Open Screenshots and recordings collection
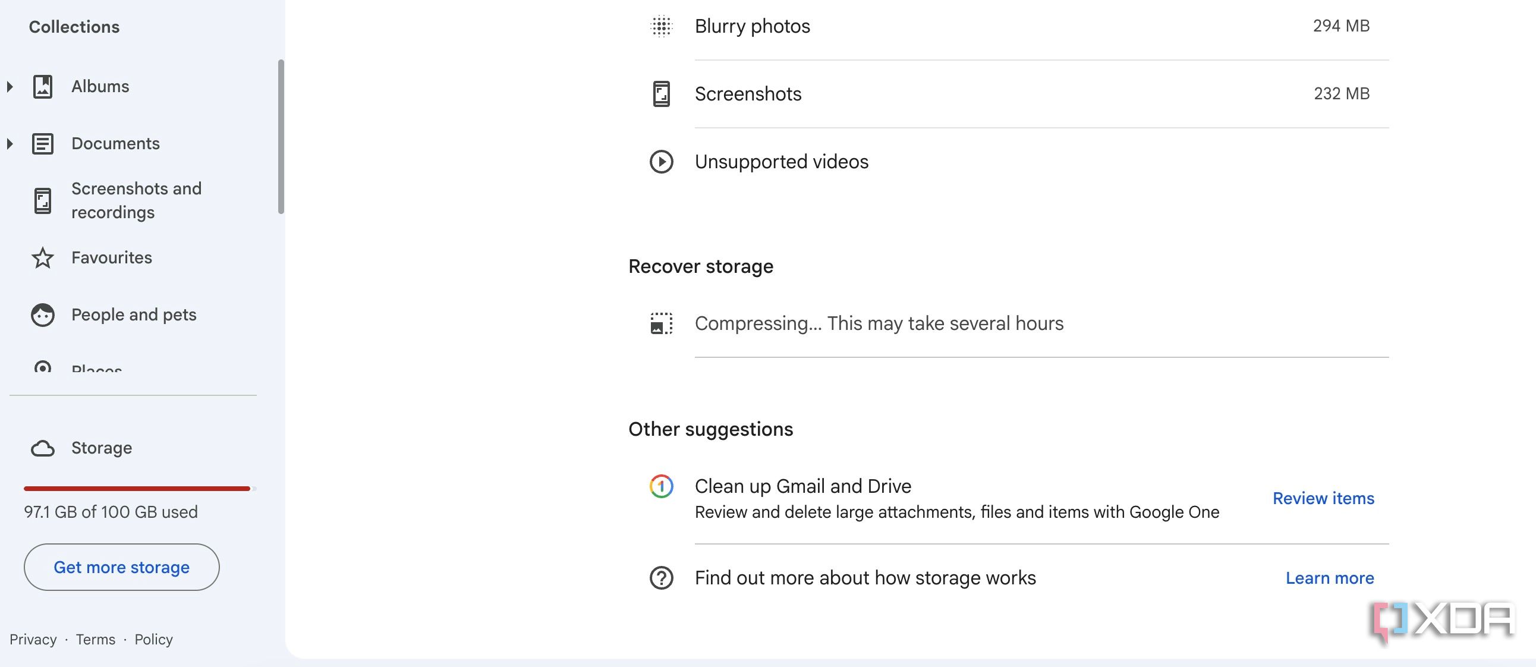The image size is (1536, 667). click(137, 200)
